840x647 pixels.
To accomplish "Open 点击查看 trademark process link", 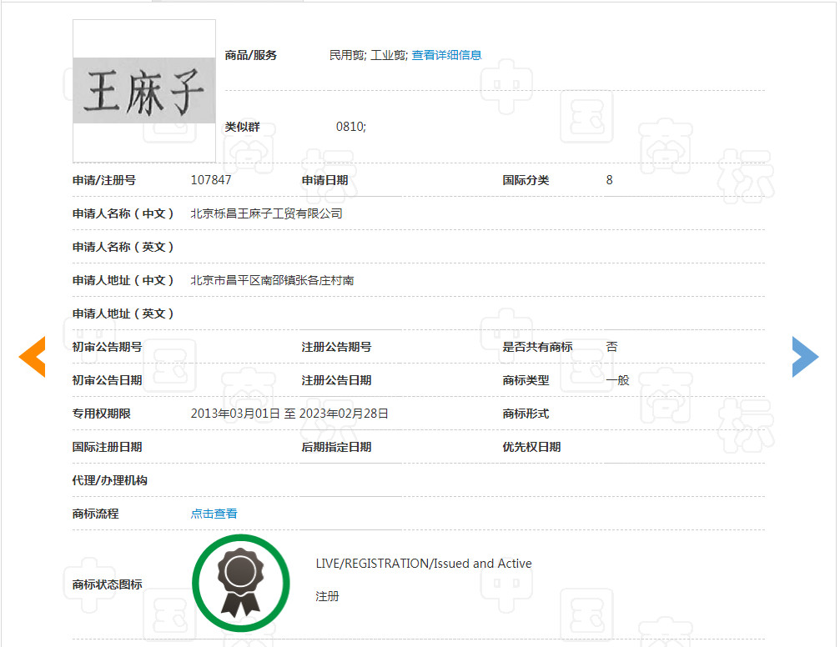I will [x=214, y=514].
